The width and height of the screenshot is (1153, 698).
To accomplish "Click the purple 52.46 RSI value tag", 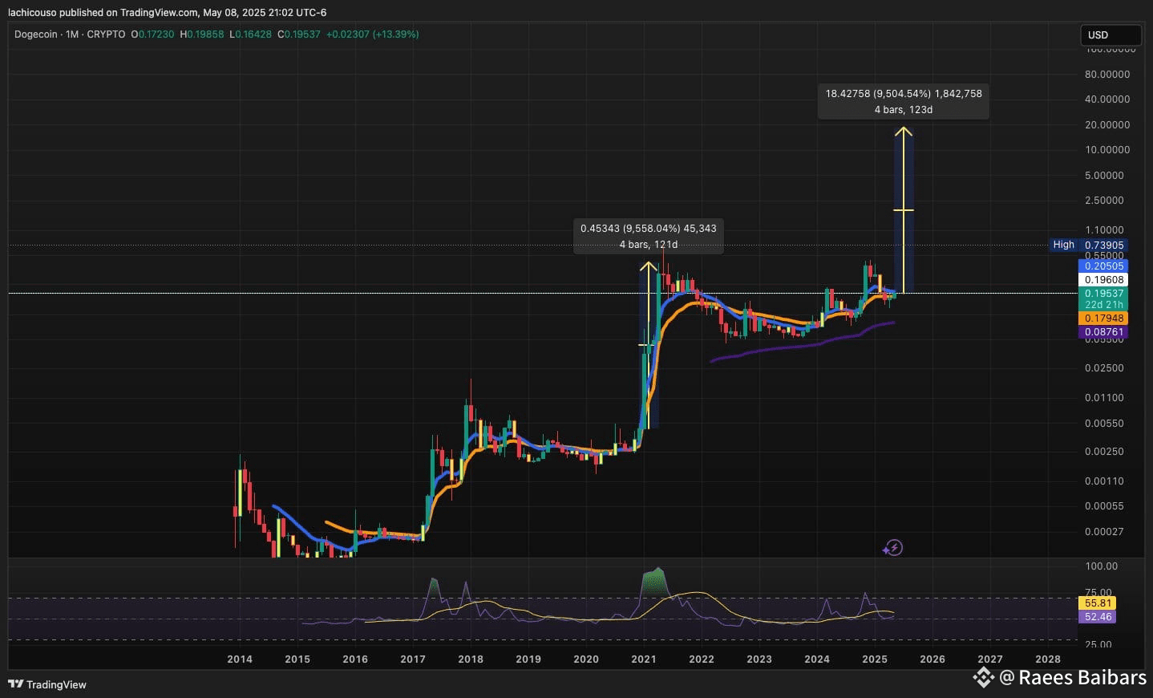I will 1098,617.
